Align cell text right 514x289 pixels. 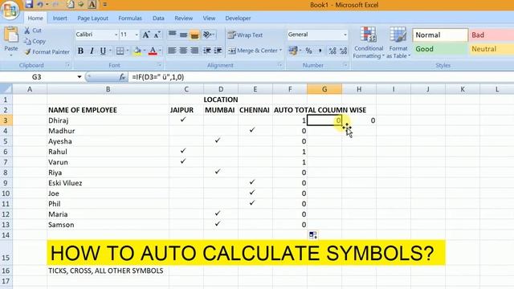coord(194,51)
